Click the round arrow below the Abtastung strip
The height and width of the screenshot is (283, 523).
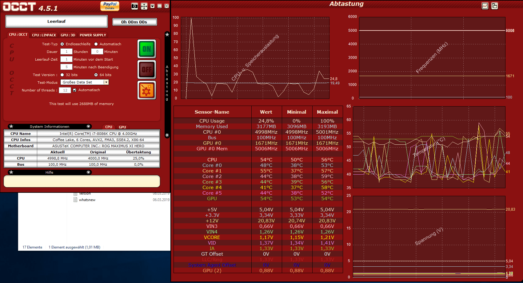167,135
